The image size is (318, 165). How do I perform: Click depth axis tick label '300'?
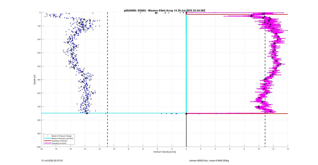point(39,53)
